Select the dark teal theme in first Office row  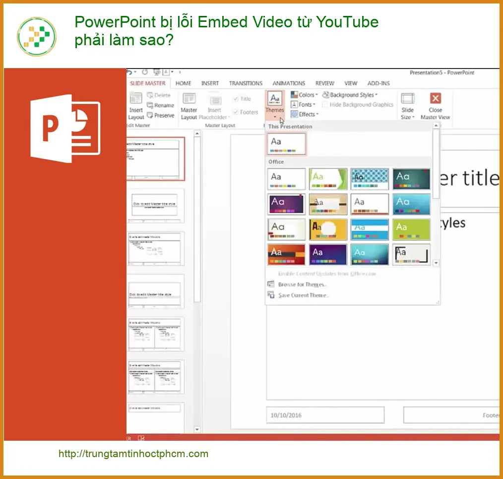coord(411,178)
